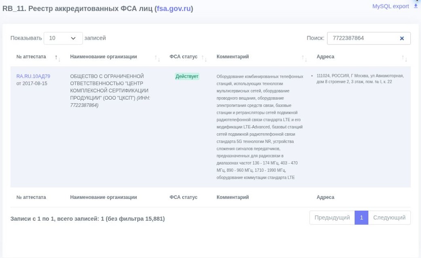Click the Предыдущий pagination button

[x=332, y=217]
